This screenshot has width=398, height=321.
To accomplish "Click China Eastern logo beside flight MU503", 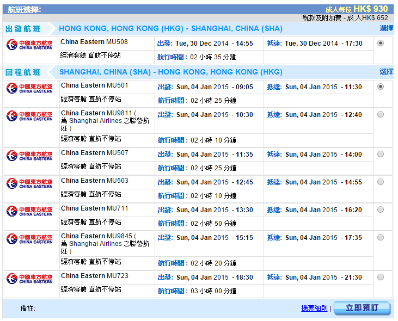I will tap(29, 183).
